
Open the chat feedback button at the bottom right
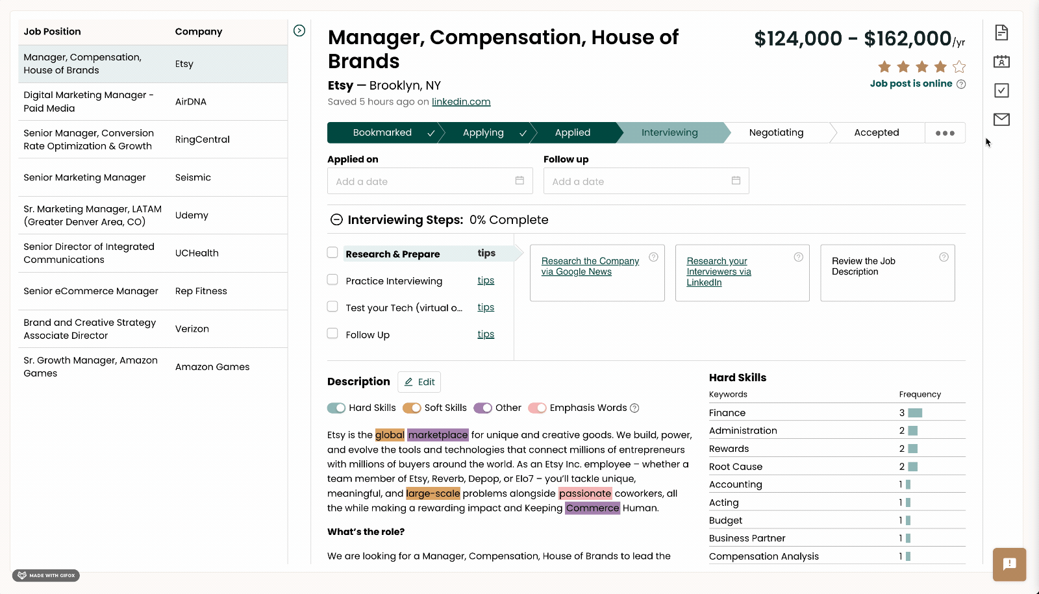point(1010,564)
